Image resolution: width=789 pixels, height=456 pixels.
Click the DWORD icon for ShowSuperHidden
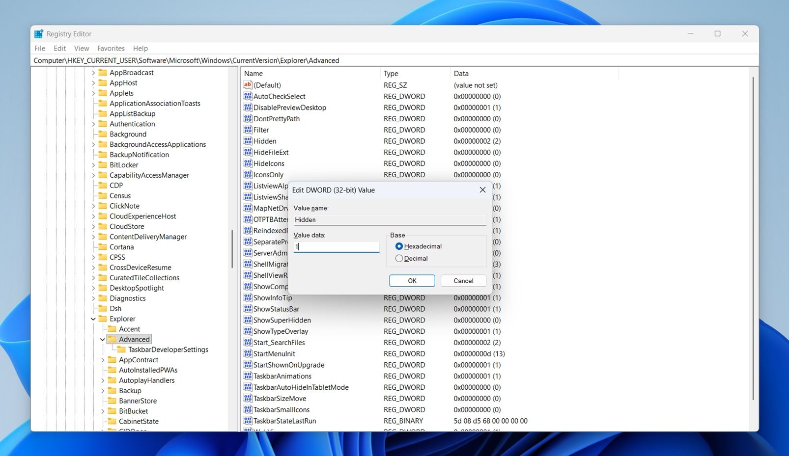point(248,320)
